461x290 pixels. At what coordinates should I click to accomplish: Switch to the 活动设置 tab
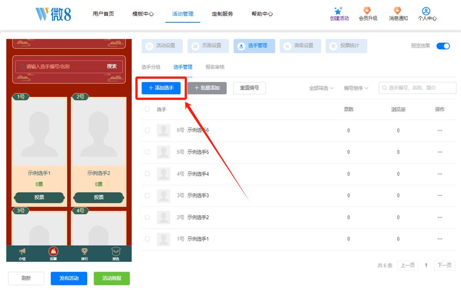coord(162,46)
